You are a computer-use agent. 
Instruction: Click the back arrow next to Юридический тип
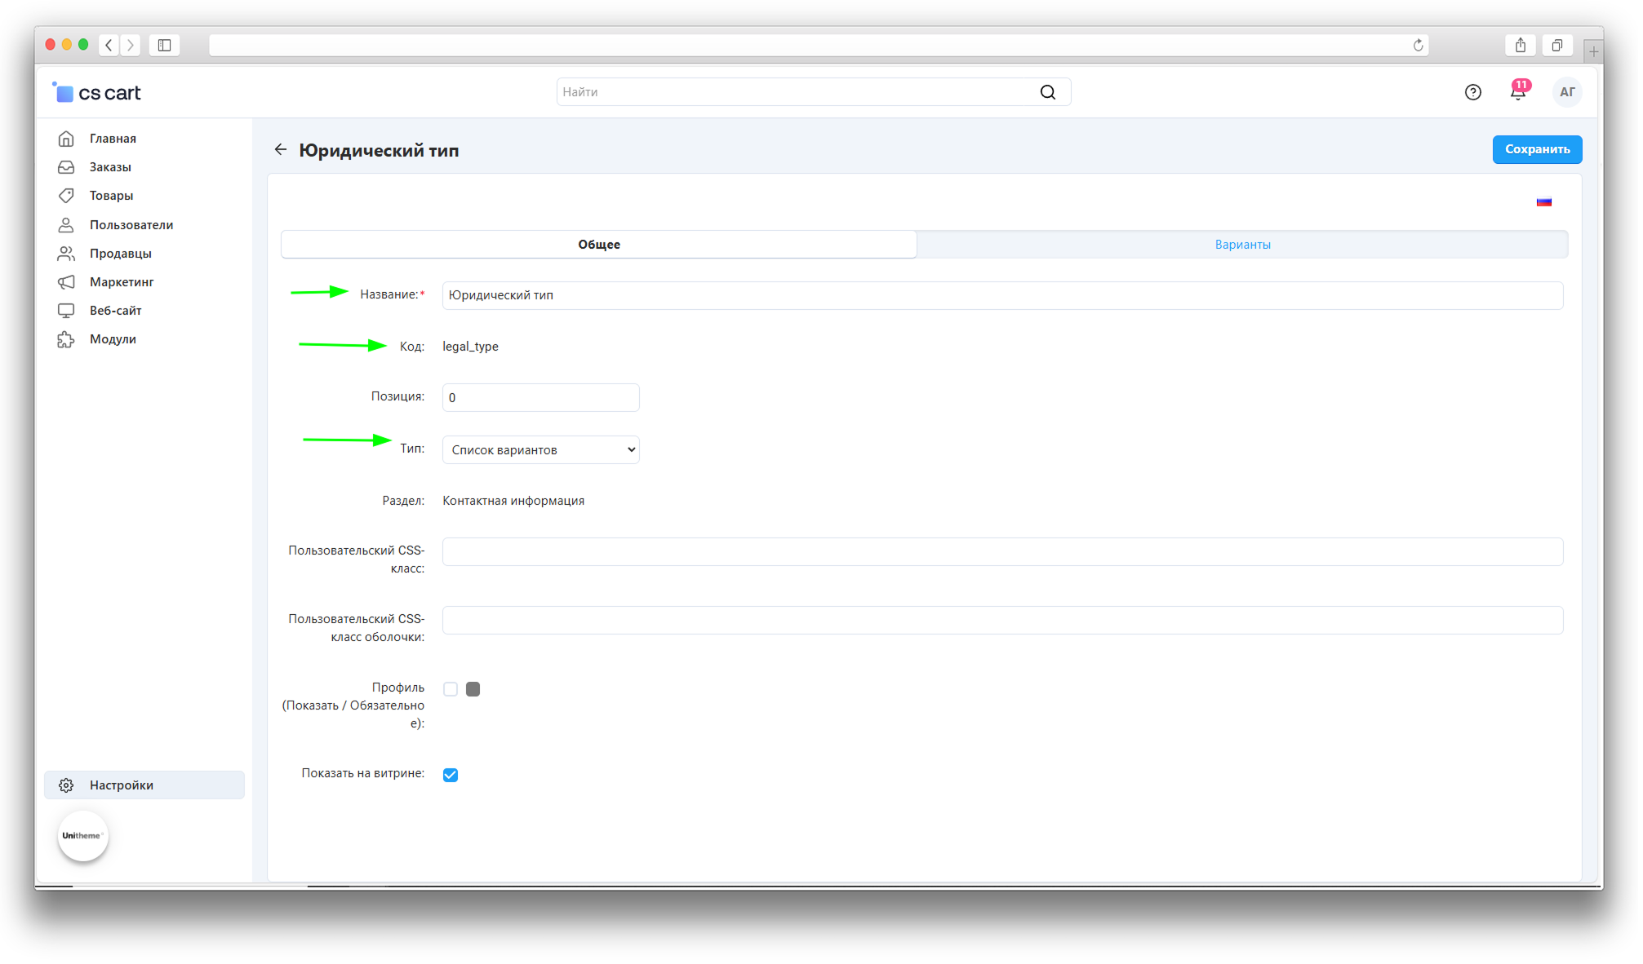point(281,149)
